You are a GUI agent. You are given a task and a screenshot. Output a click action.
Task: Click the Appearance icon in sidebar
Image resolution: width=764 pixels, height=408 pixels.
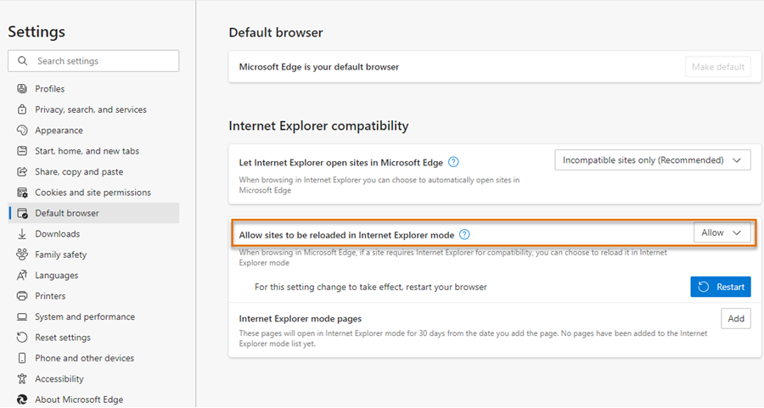pos(23,131)
